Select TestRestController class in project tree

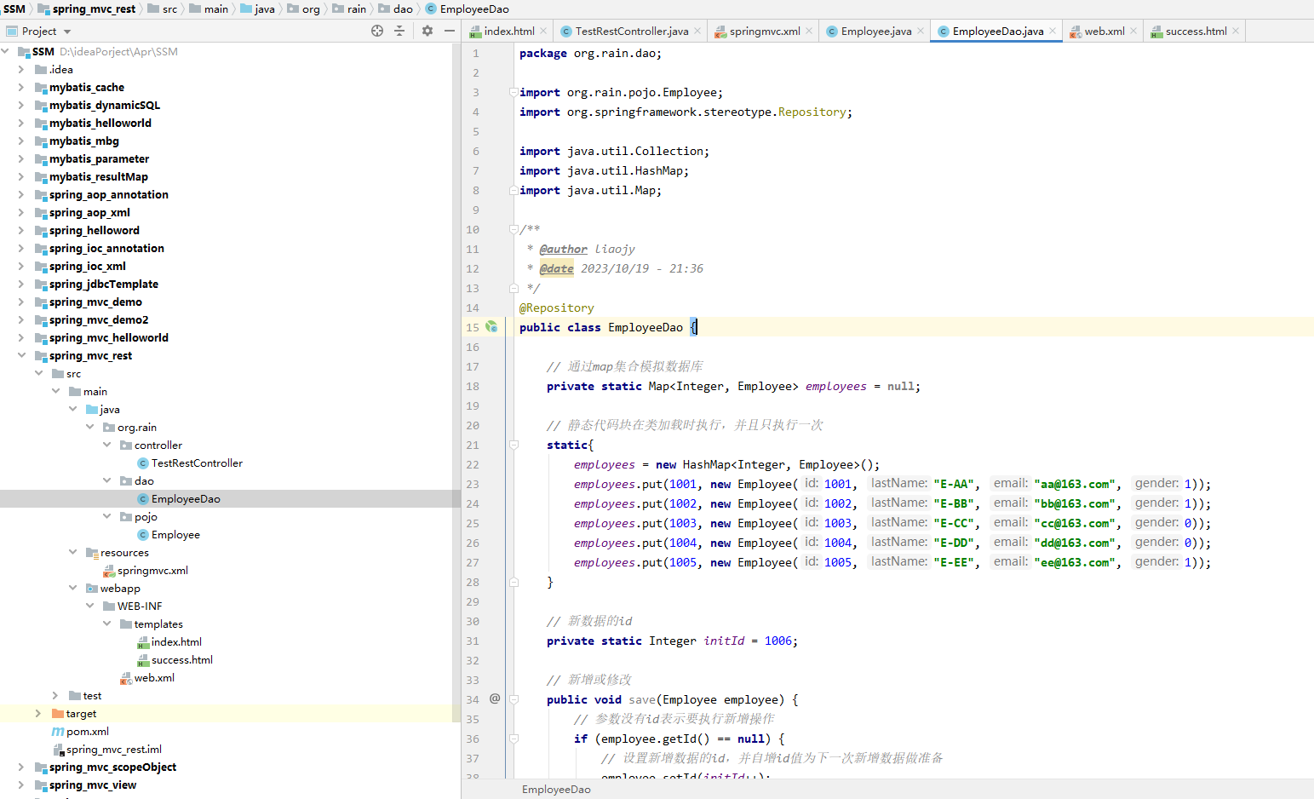click(197, 463)
